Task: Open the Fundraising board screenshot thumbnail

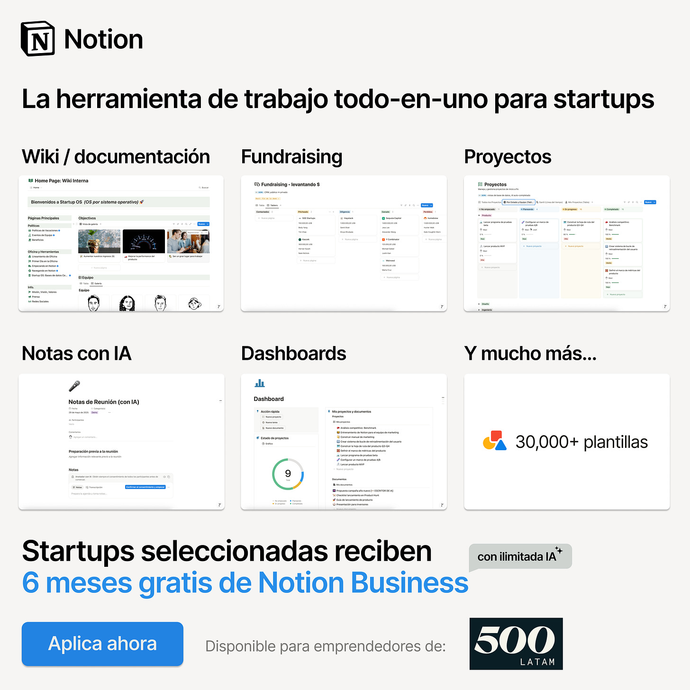Action: (344, 244)
